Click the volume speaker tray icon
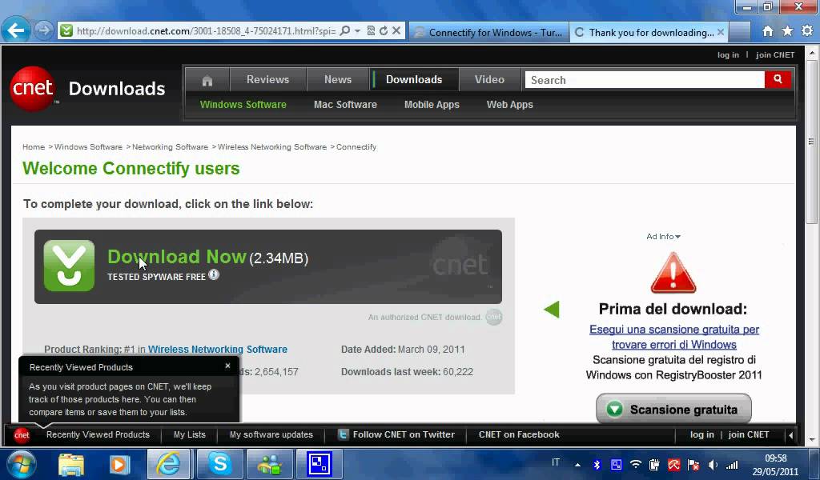Screen dimensions: 820x480 coord(712,464)
